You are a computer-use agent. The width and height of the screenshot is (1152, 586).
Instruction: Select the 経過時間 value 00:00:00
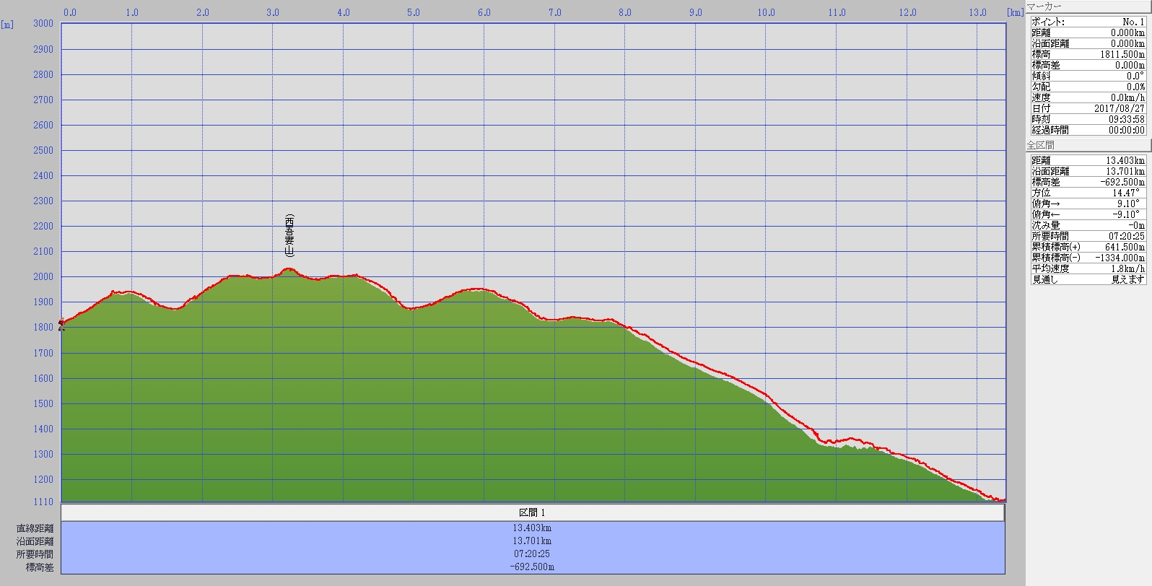coord(1127,130)
